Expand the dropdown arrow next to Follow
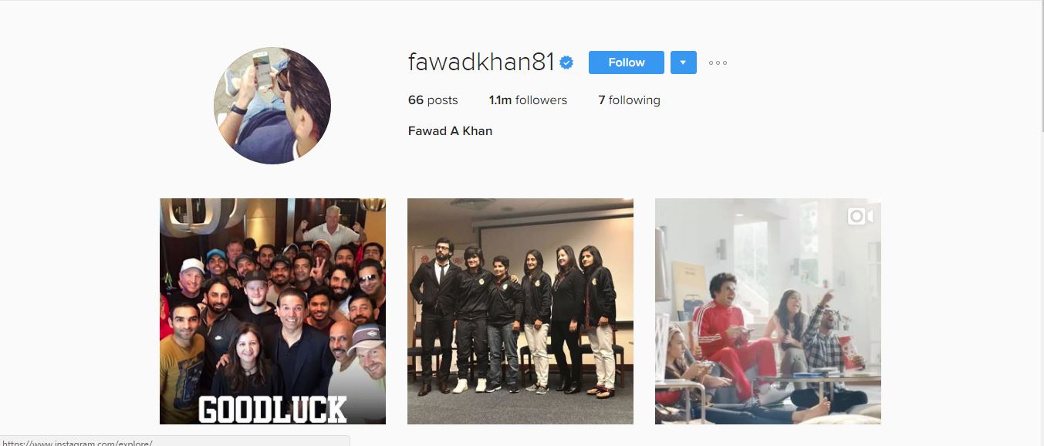The height and width of the screenshot is (446, 1044). coord(683,63)
